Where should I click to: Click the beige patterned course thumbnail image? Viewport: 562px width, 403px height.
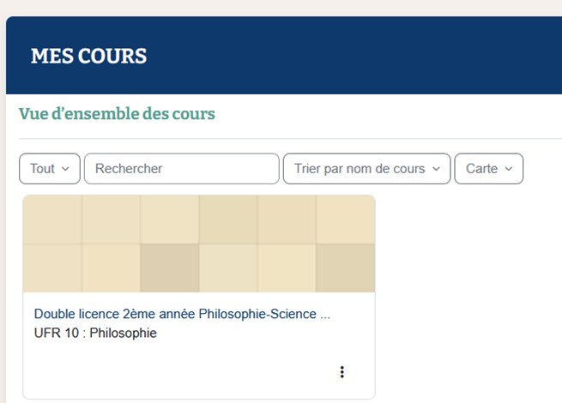[x=199, y=244]
